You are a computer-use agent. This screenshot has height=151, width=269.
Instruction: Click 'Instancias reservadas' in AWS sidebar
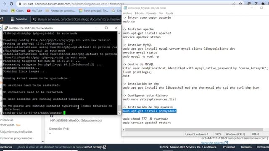[7, 122]
